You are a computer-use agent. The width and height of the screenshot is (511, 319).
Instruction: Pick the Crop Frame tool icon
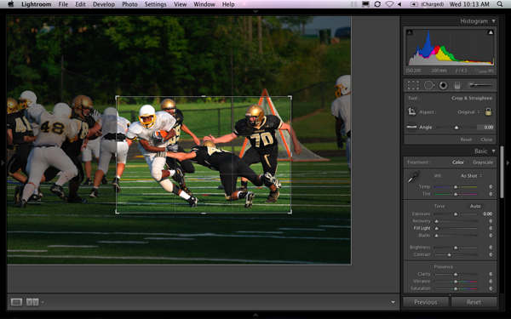point(411,112)
